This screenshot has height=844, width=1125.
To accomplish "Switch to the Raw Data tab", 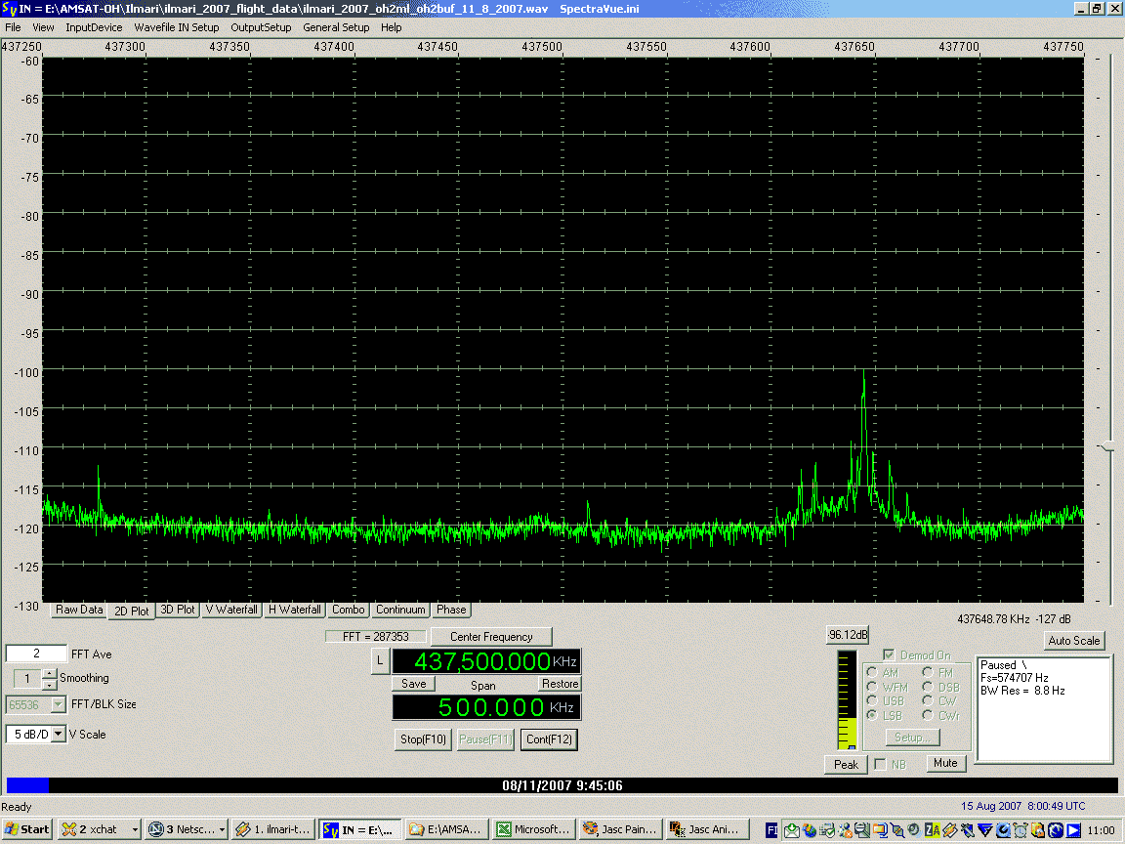I will coord(79,610).
